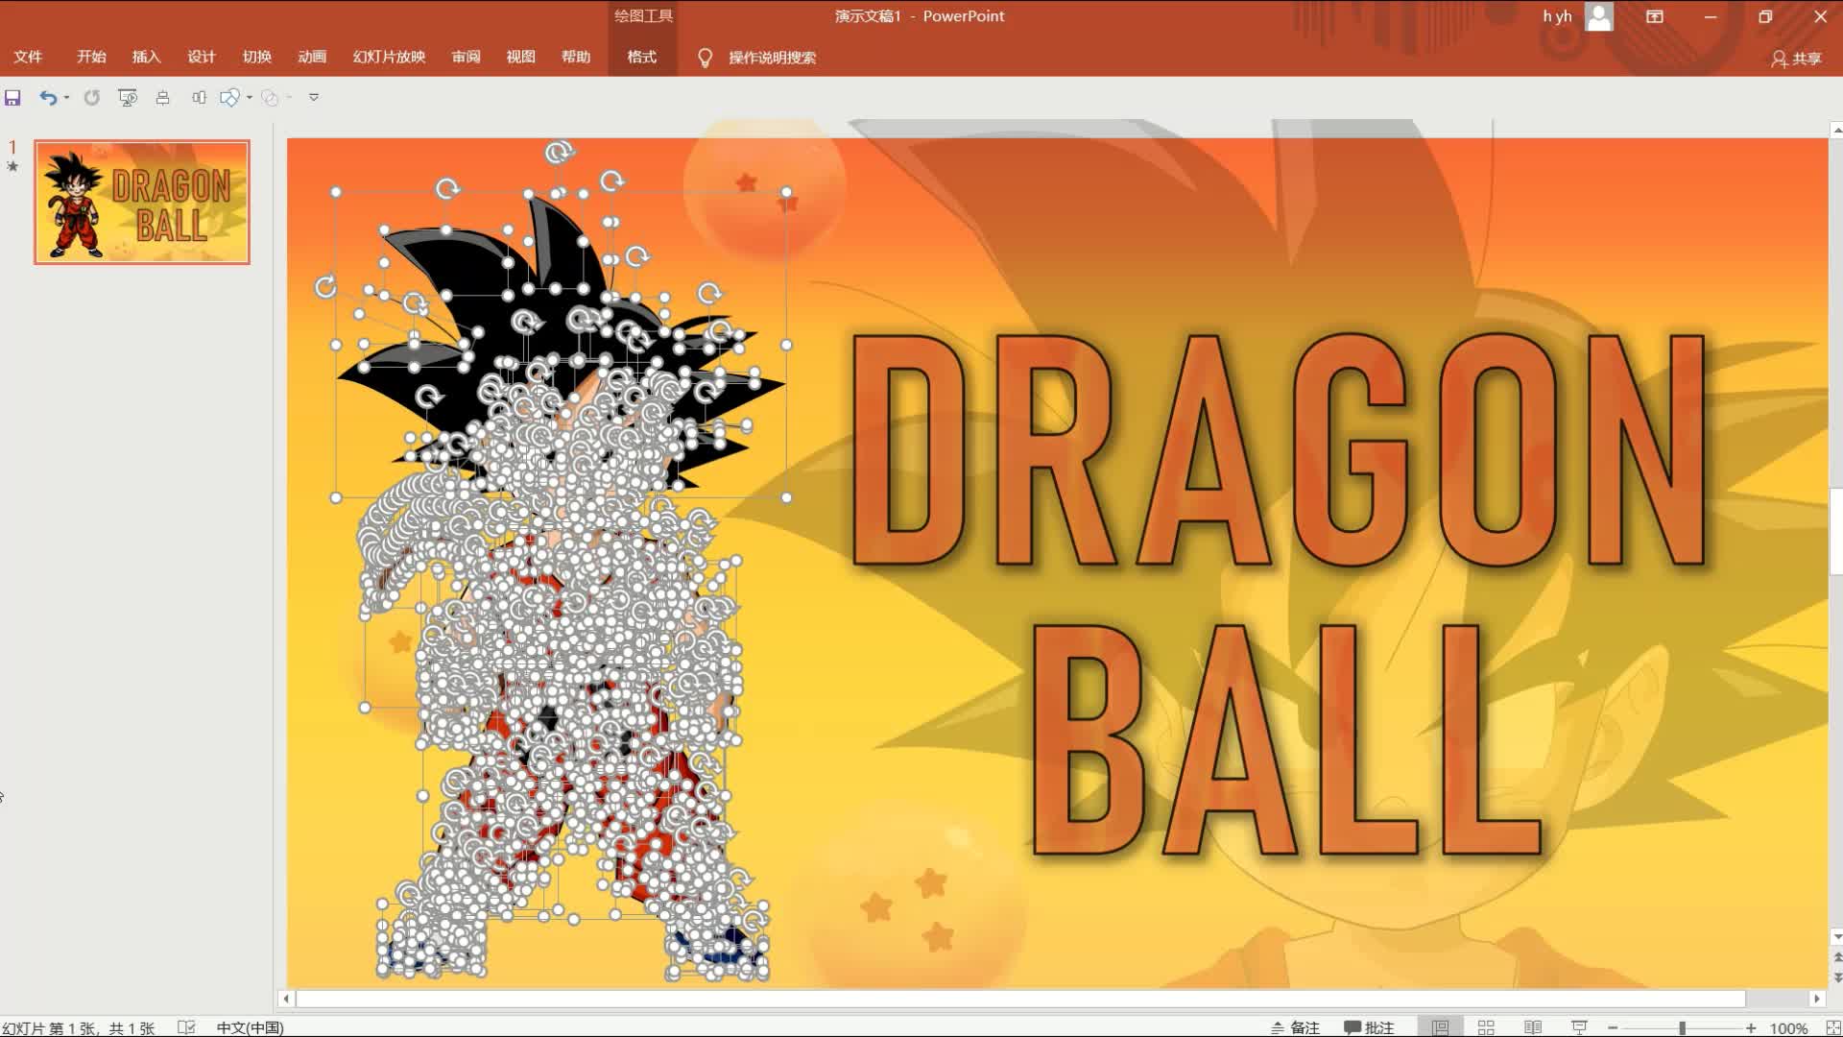The image size is (1843, 1037).
Task: Click the DRAGON title text on slide
Action: pyautogui.click(x=1280, y=449)
